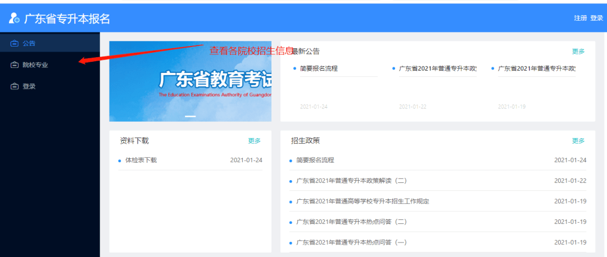The image size is (607, 257).
Task: Open 广东省2021年普通高等学校专升本招生工作规定
Action: pos(363,201)
